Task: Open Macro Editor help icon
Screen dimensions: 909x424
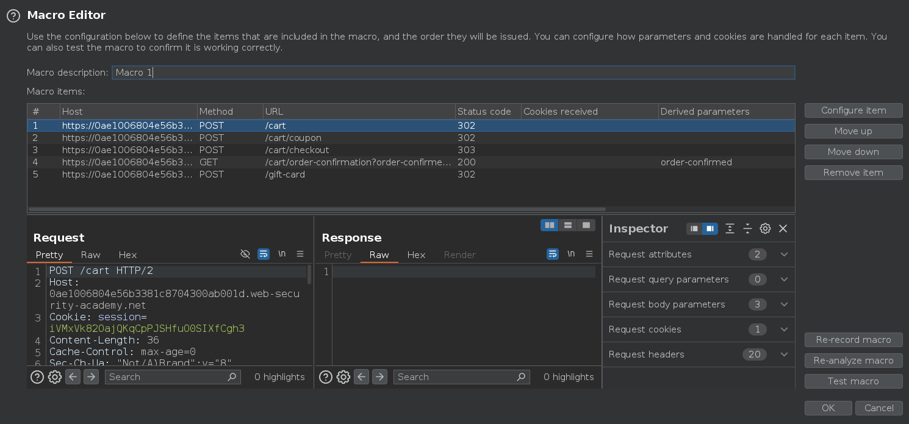Action: [x=13, y=16]
